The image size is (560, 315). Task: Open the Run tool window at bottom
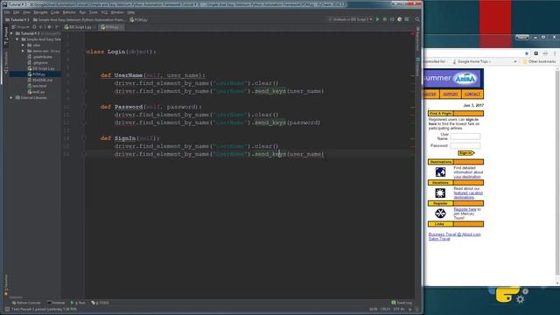(78, 303)
